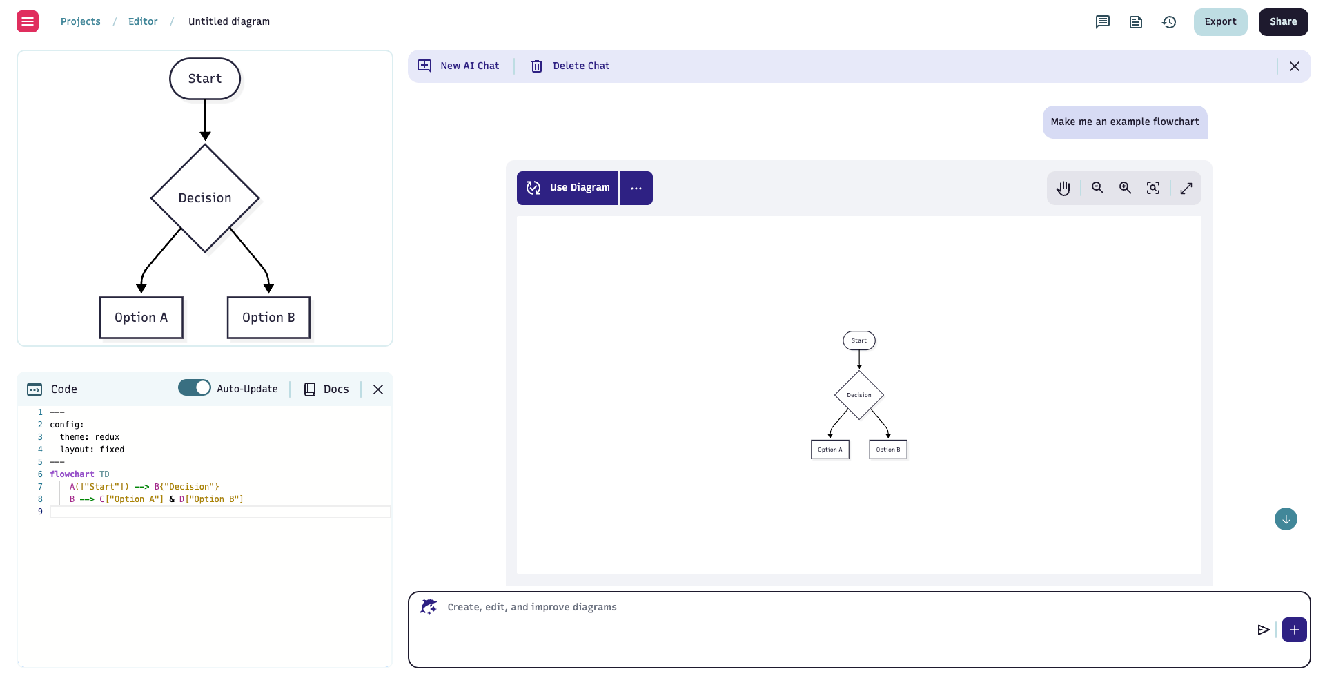The height and width of the screenshot is (685, 1325).
Task: Close the Code panel
Action: [x=378, y=389]
